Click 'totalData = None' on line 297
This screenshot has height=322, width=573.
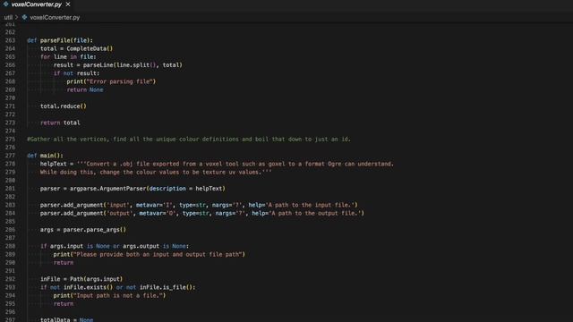[x=66, y=319]
